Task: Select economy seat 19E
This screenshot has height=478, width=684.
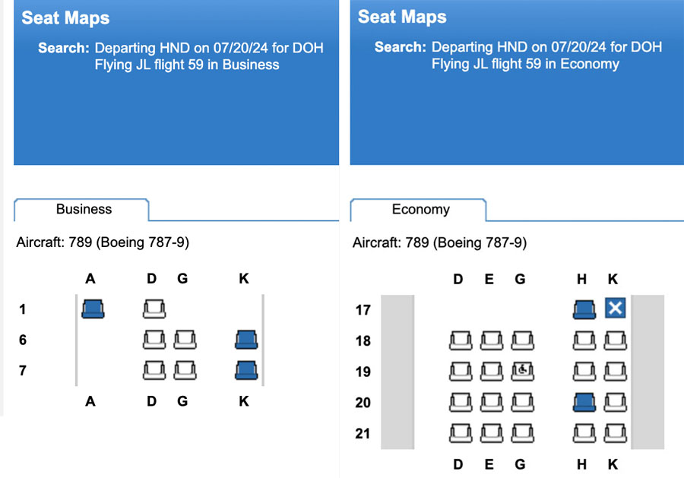Action: pos(492,372)
